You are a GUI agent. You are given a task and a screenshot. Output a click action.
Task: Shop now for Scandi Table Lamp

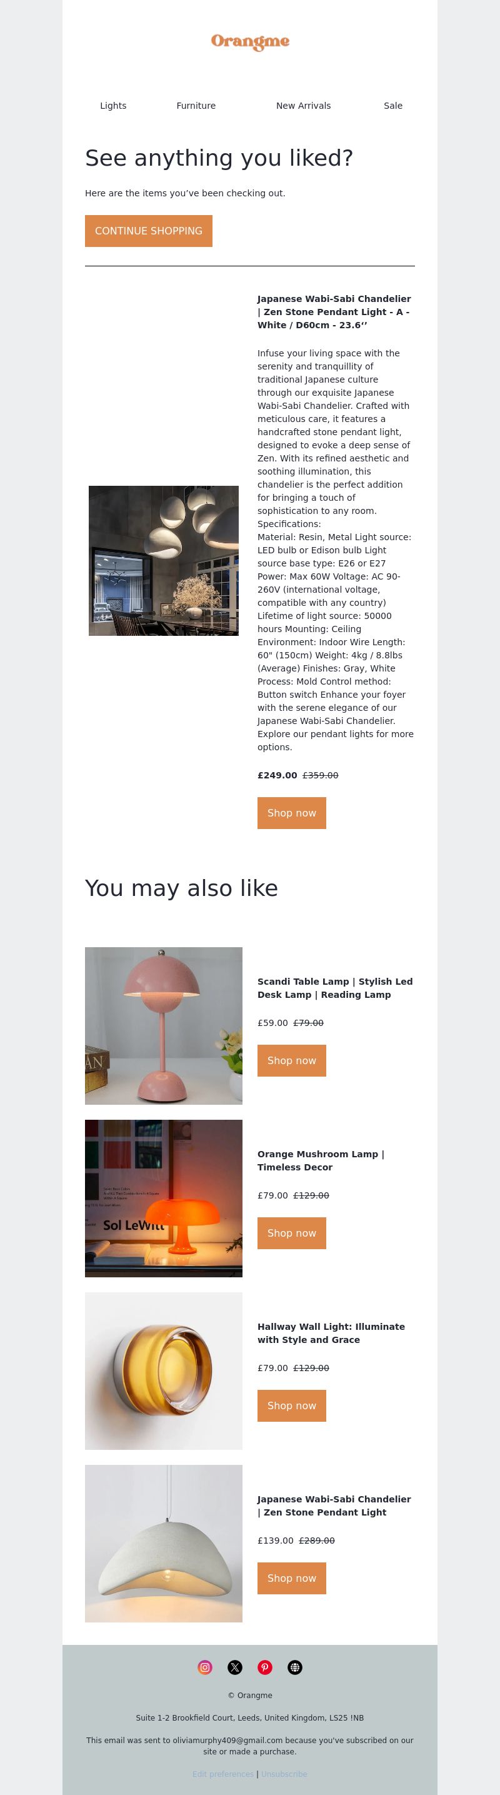pos(292,1060)
